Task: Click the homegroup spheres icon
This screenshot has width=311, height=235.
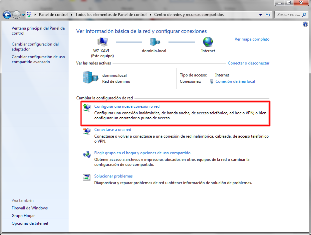Action: [x=87, y=154]
